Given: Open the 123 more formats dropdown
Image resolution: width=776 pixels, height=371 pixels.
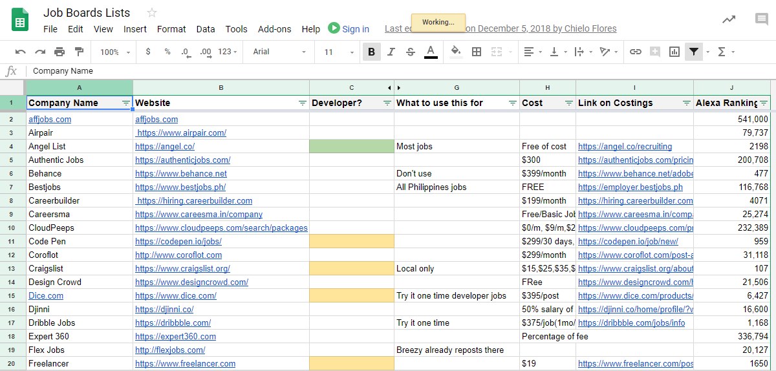Looking at the screenshot, I should [228, 52].
